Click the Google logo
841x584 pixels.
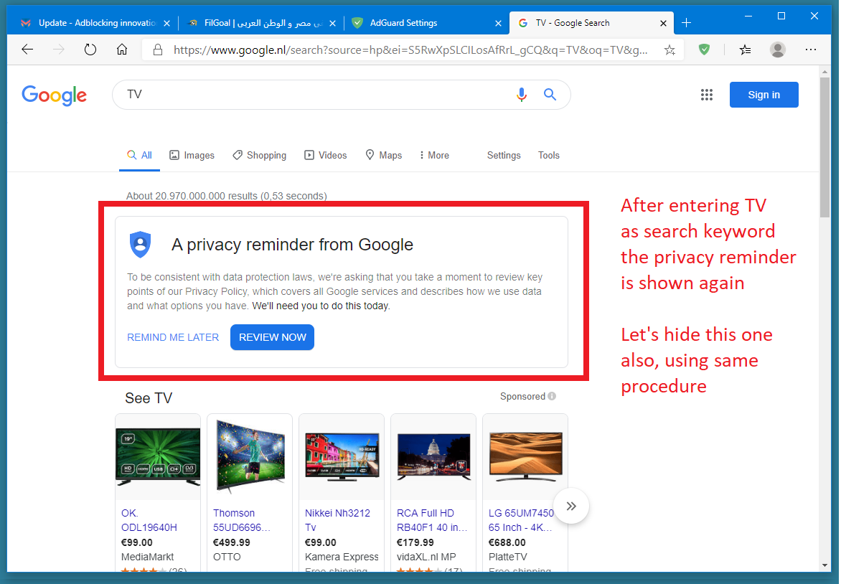click(x=54, y=95)
